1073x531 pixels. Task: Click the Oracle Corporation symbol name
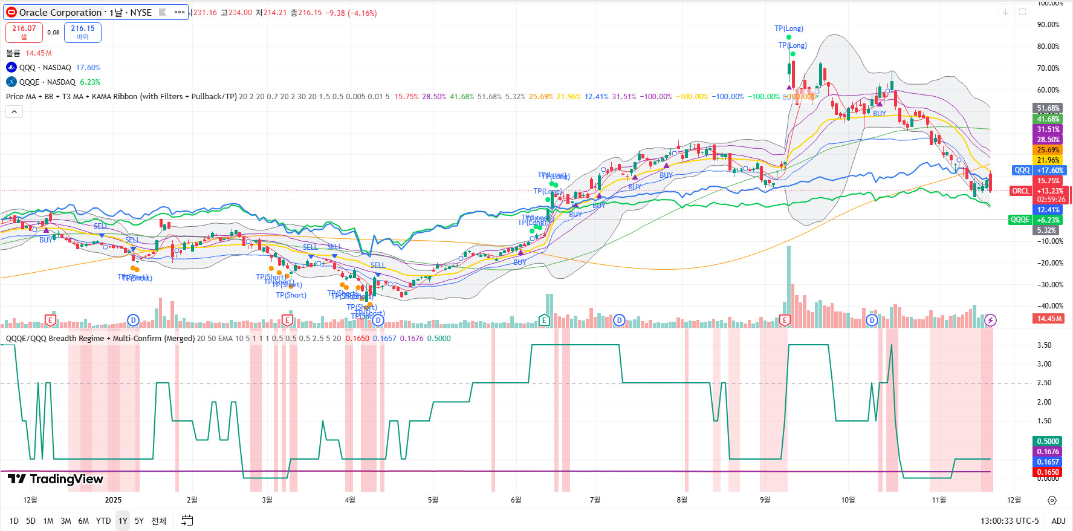click(60, 12)
